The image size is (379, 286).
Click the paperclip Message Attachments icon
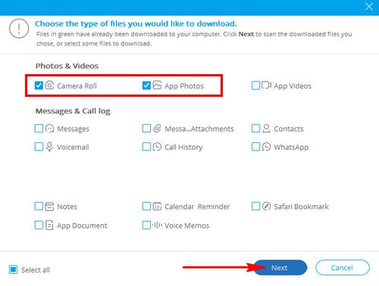point(157,129)
